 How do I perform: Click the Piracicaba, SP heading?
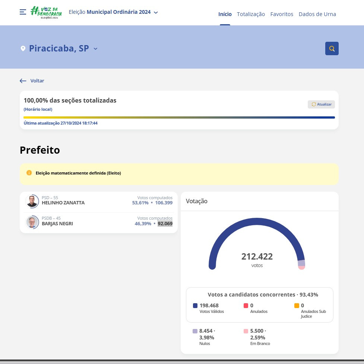[59, 48]
